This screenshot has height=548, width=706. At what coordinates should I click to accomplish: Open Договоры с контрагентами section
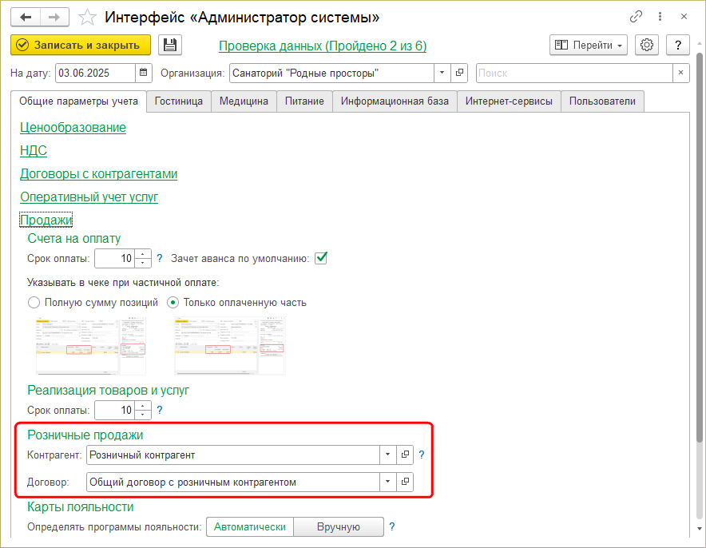pyautogui.click(x=98, y=174)
